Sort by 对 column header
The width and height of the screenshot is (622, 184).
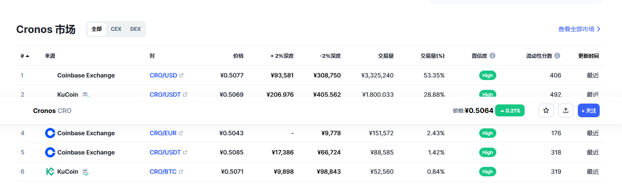(x=152, y=56)
